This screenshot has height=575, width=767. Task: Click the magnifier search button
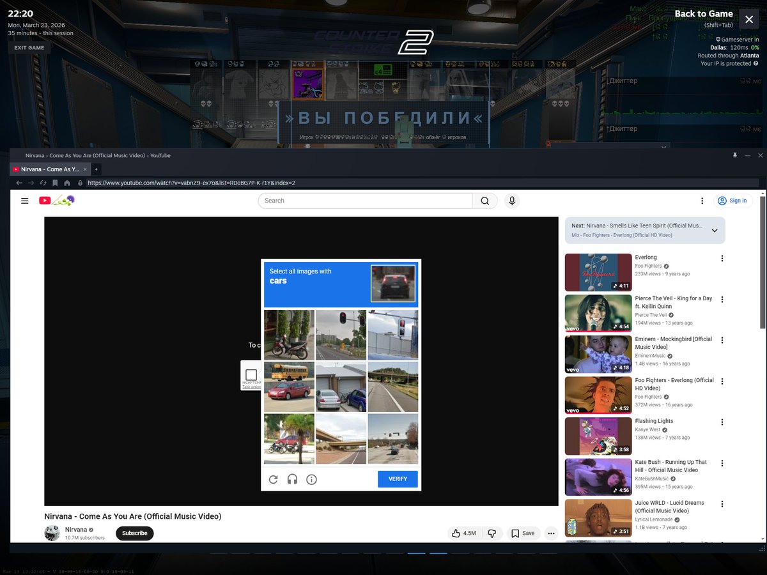pos(485,201)
